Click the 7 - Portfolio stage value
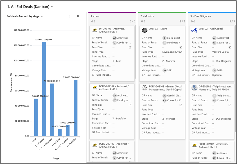This screenshot has height=164, width=237. click(119, 119)
